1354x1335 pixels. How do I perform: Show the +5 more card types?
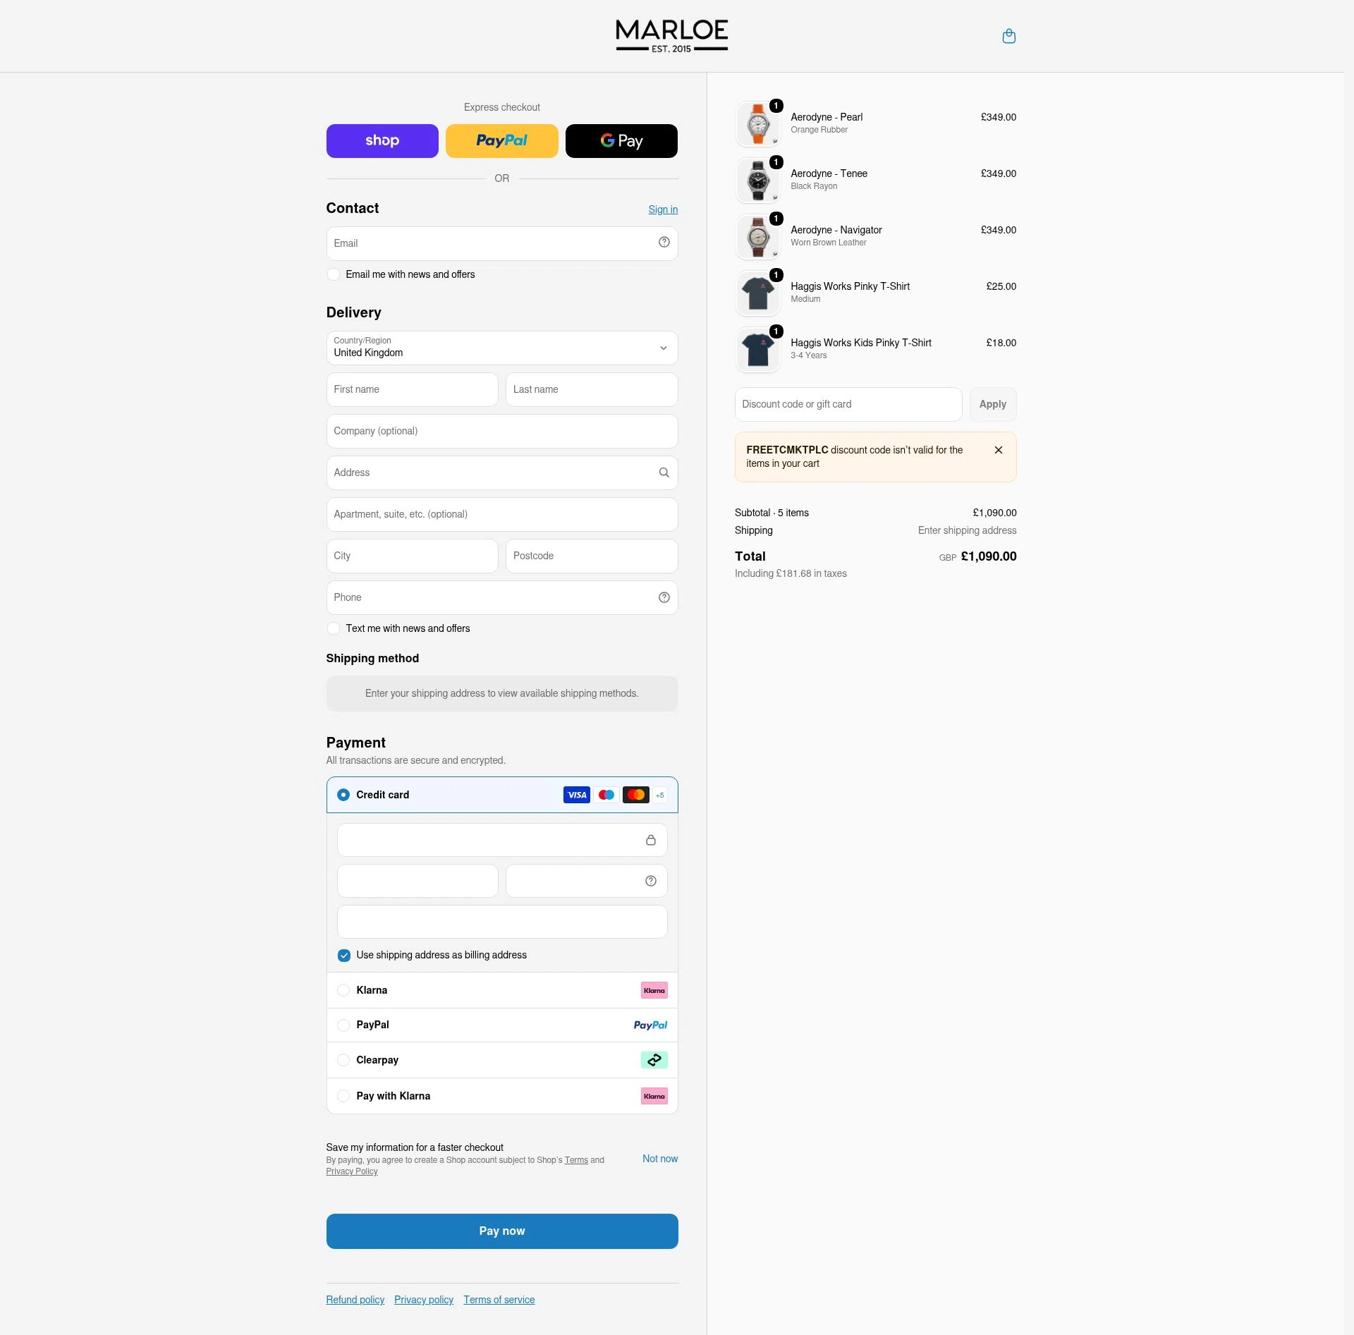tap(659, 795)
